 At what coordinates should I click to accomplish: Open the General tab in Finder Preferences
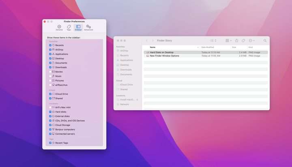click(x=59, y=28)
